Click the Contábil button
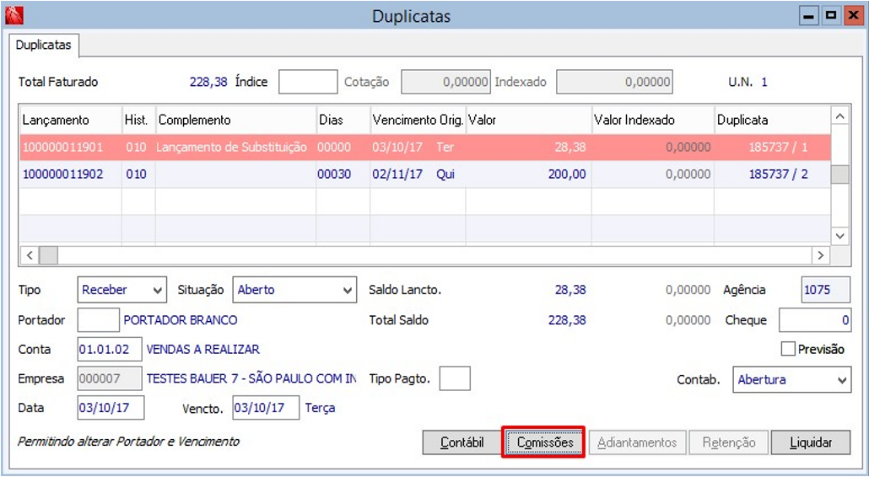Viewport: 869px width, 477px height. 461,442
